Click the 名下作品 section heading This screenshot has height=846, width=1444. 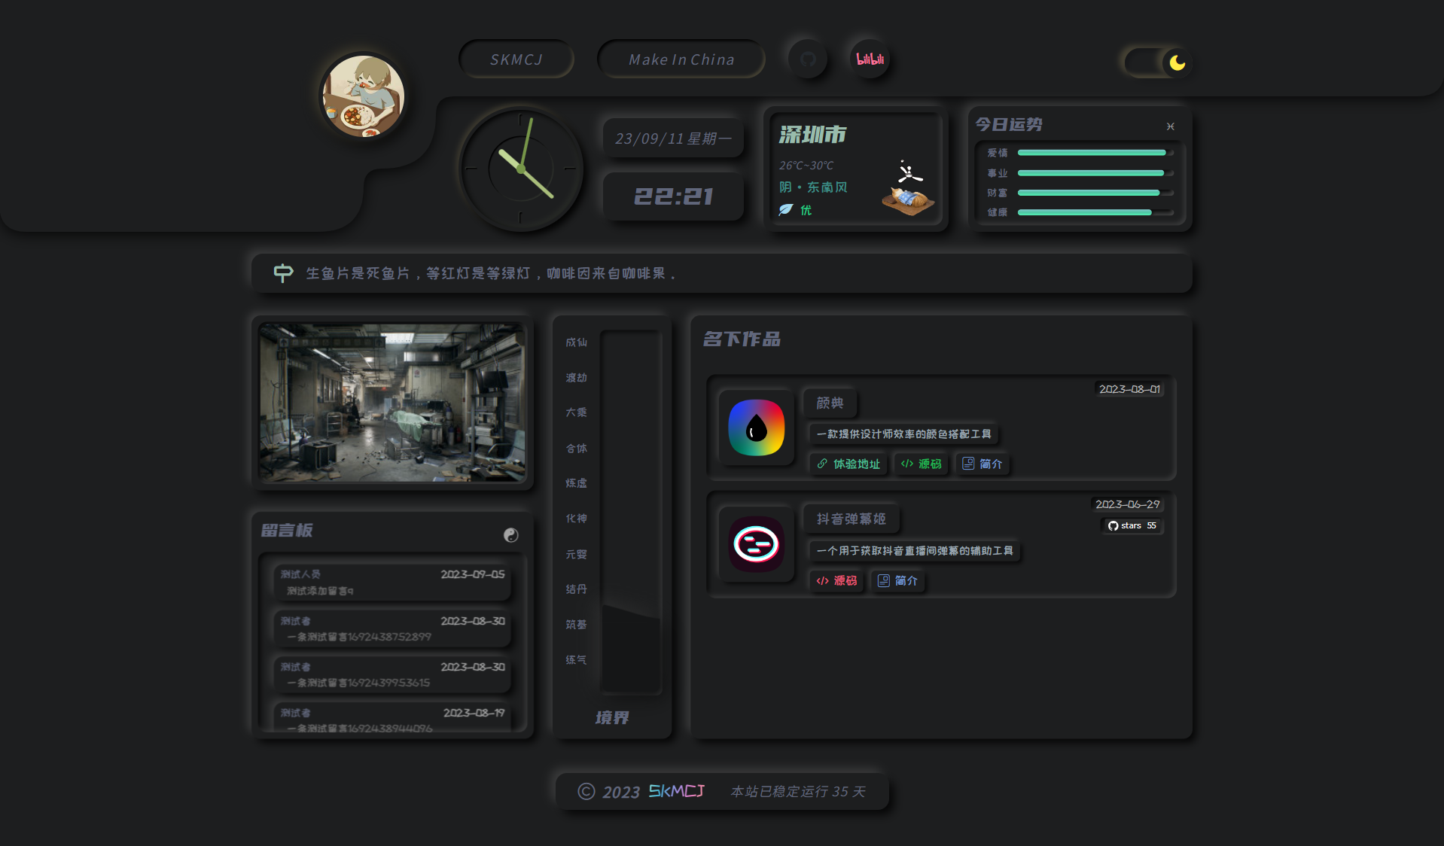[742, 339]
